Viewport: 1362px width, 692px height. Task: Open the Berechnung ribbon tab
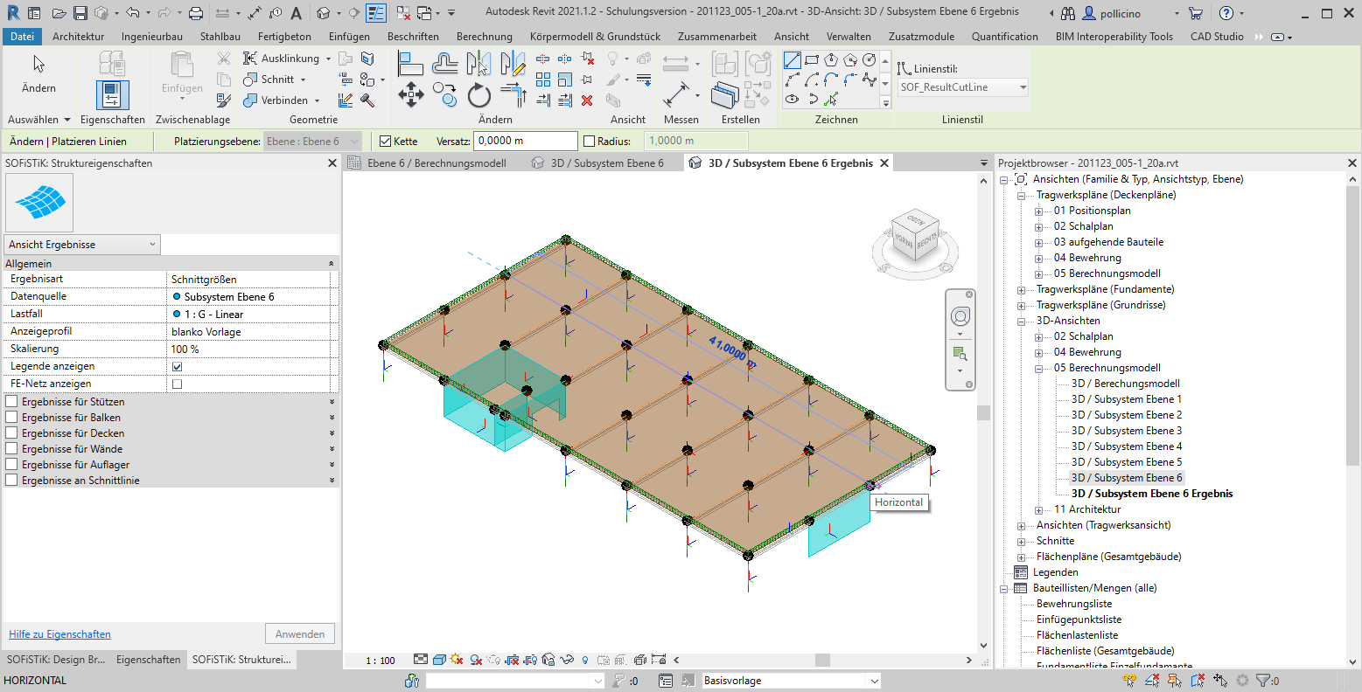click(484, 37)
